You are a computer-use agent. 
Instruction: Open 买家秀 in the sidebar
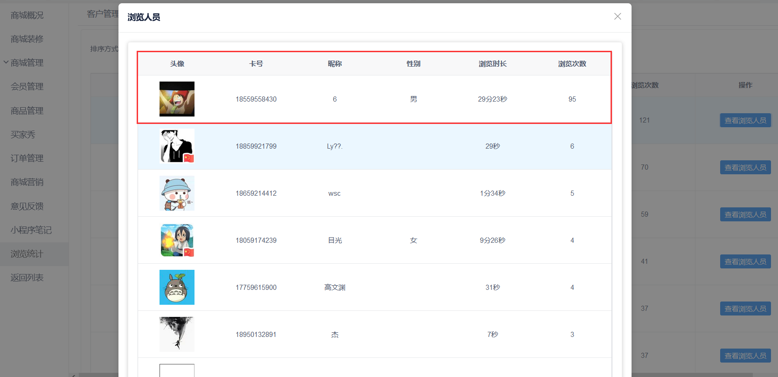(x=23, y=135)
